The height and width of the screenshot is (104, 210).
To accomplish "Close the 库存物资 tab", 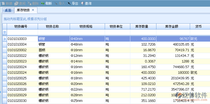I will 33,10.
